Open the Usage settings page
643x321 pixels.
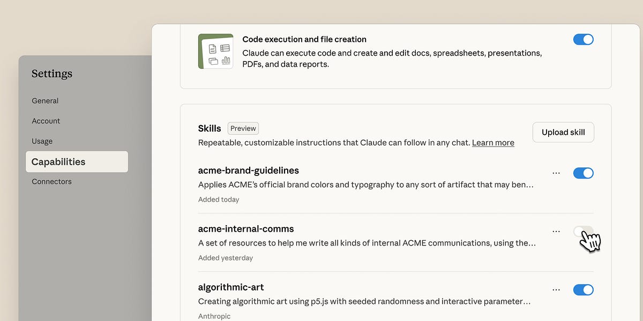[42, 141]
